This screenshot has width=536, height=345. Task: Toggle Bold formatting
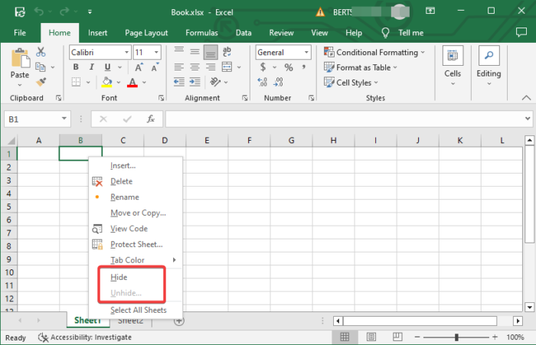coord(76,67)
